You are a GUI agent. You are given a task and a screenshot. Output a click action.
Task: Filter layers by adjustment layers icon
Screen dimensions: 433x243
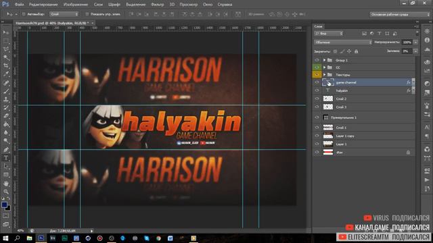pos(372,34)
